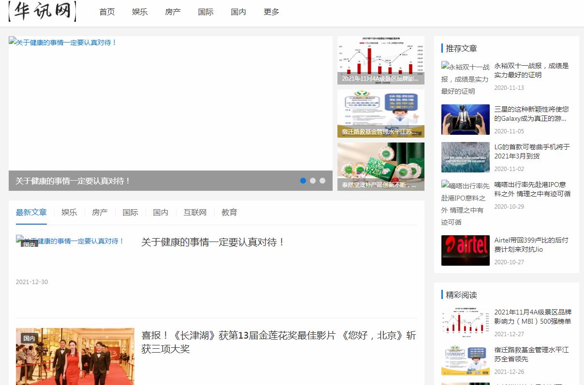Click the date 2020-10-27
The width and height of the screenshot is (584, 385).
point(509,262)
